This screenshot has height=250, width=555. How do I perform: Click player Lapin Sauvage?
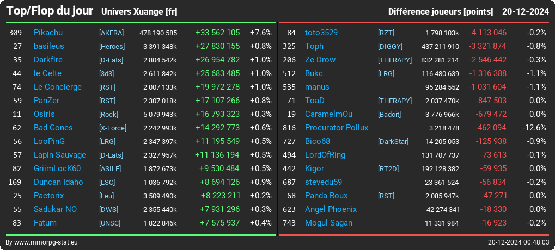point(60,155)
